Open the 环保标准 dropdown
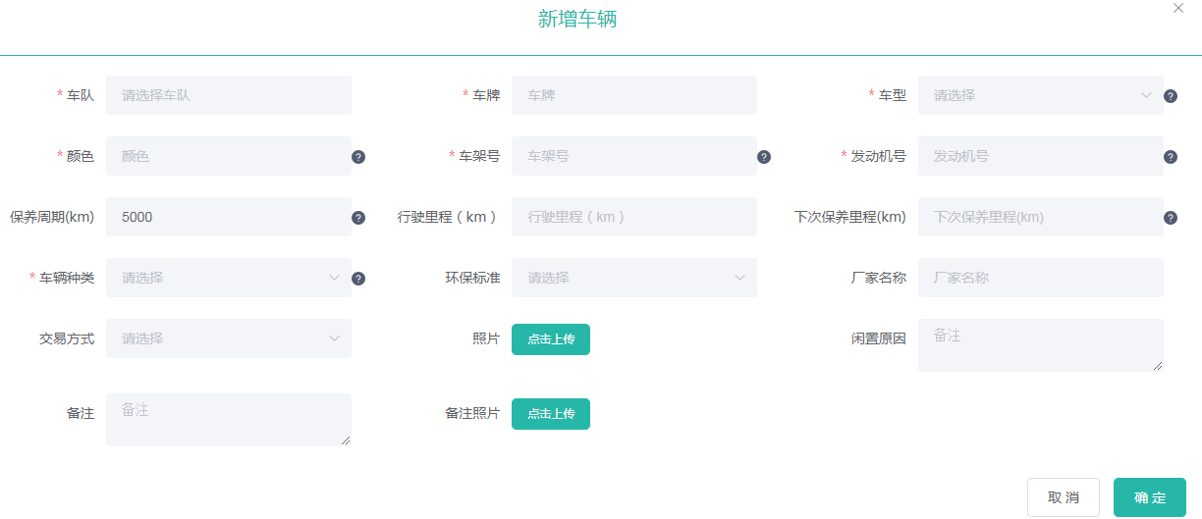 tap(633, 278)
